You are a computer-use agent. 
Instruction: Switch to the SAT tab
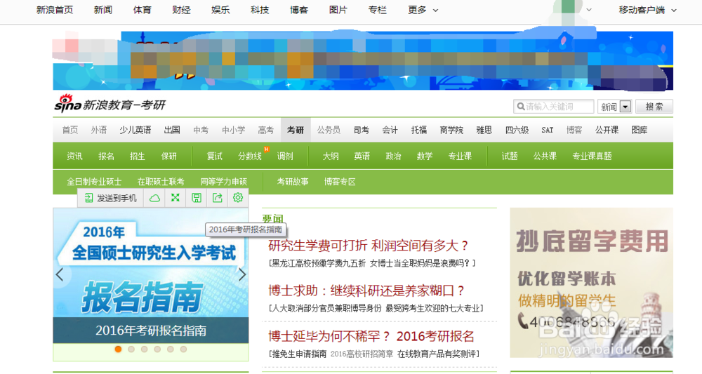coord(547,130)
